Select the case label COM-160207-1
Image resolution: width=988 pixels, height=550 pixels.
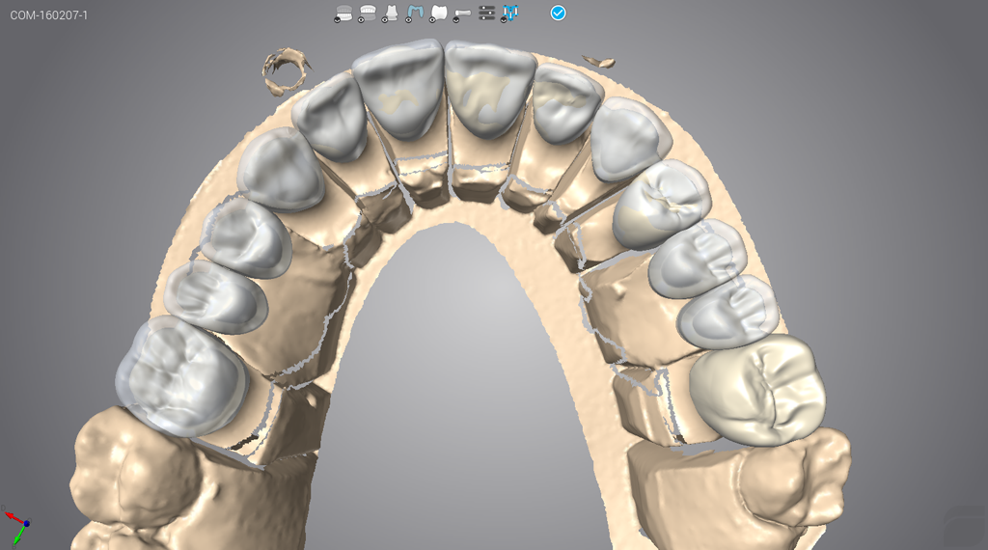coord(49,15)
